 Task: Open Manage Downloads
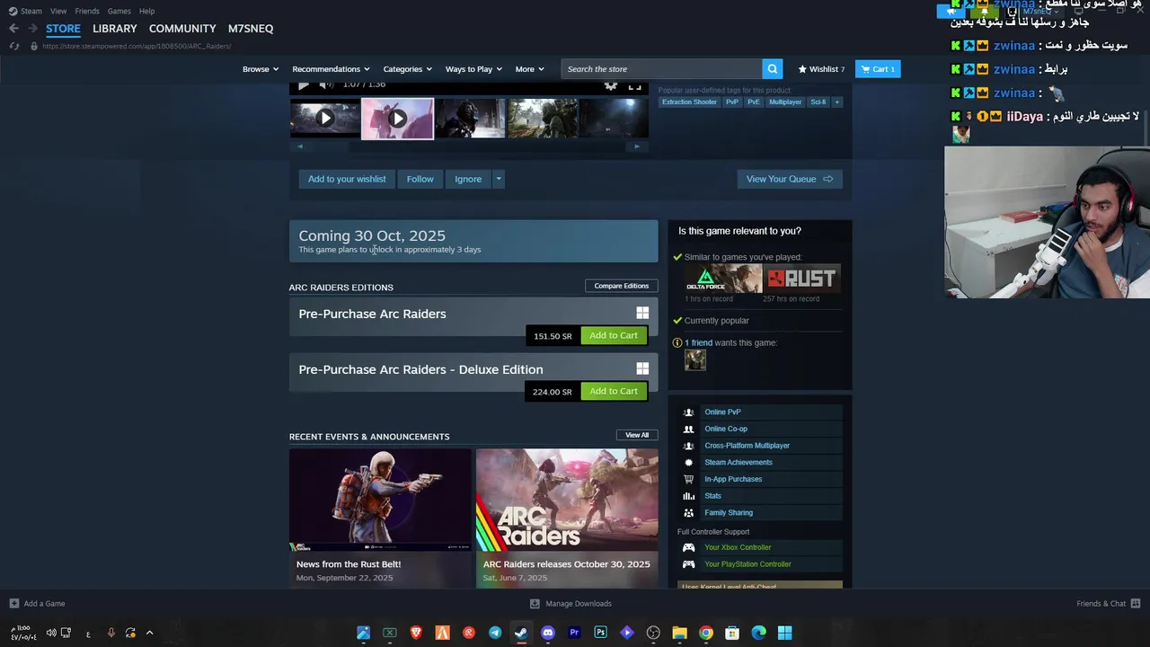(571, 604)
